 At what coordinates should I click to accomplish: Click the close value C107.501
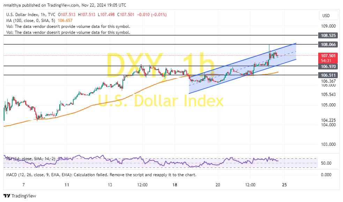[x=126, y=15]
